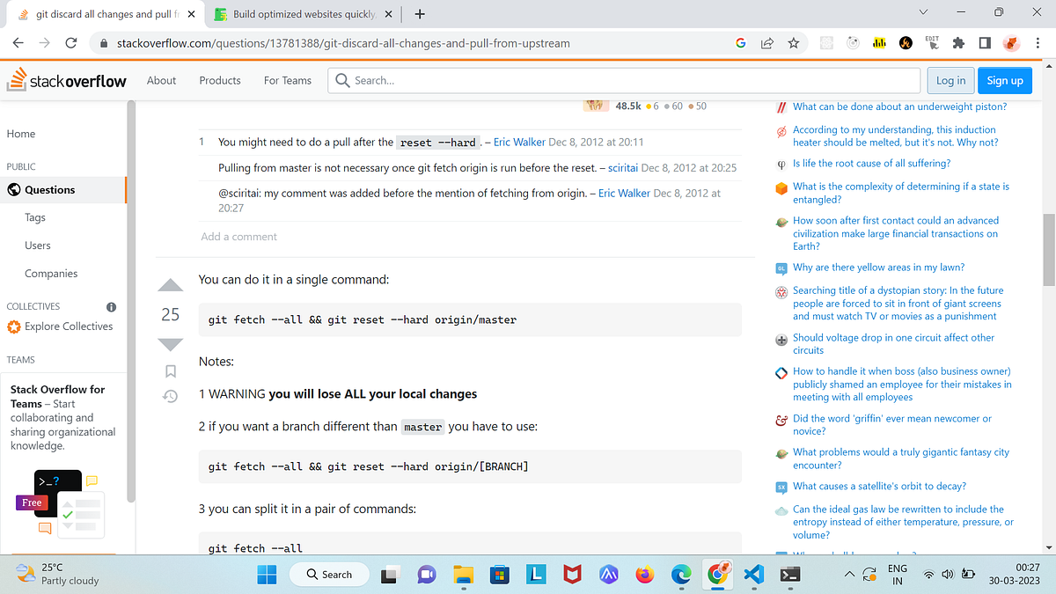Open 'Should voltage drop in one circuit' question
The image size is (1056, 594).
(893, 343)
